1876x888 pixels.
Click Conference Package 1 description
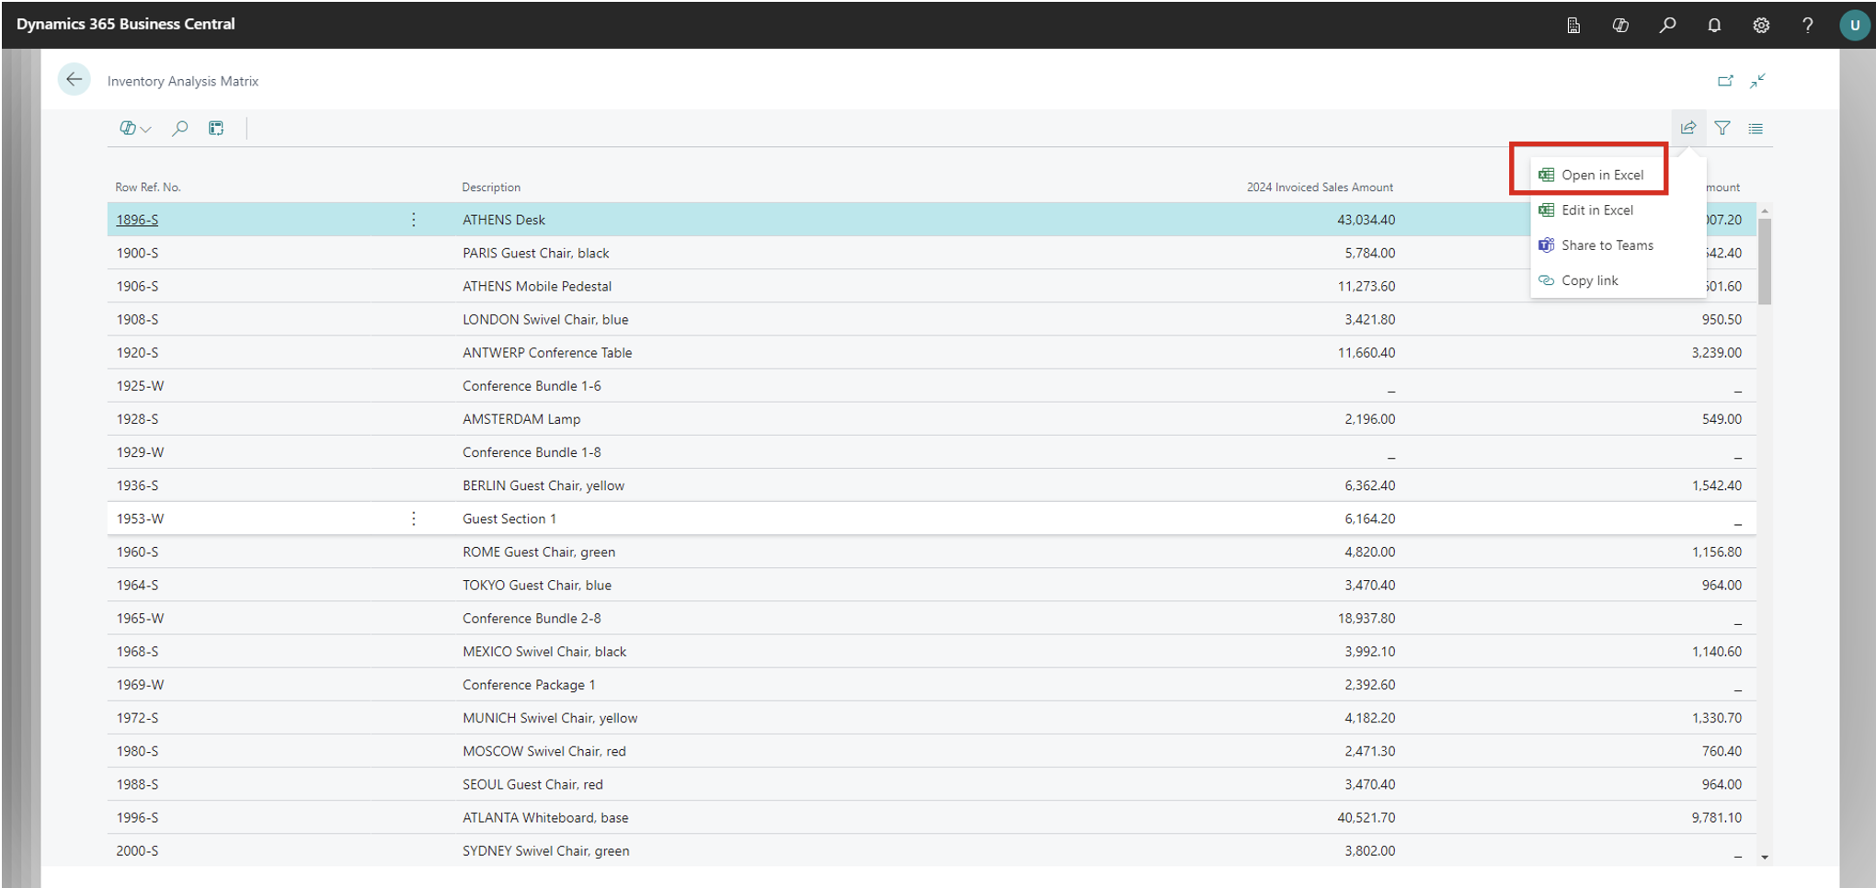point(529,685)
